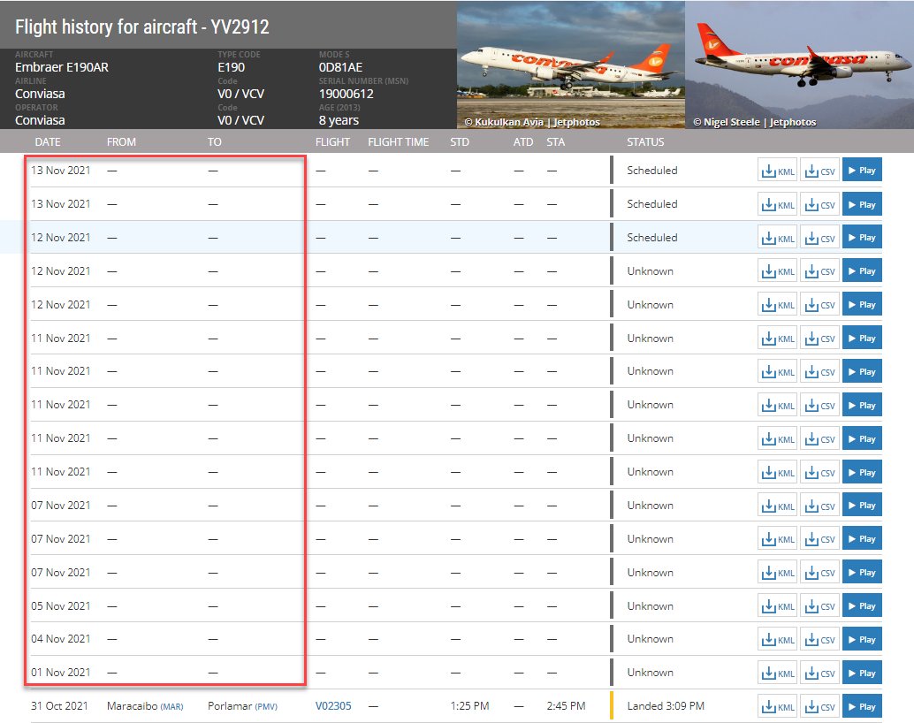Select the 31 Oct 2021 date cell
Image resolution: width=914 pixels, height=723 pixels.
tap(59, 706)
